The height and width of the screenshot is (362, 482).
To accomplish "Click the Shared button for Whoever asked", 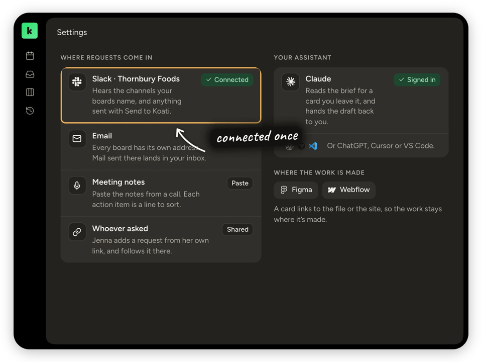I will pos(237,229).
